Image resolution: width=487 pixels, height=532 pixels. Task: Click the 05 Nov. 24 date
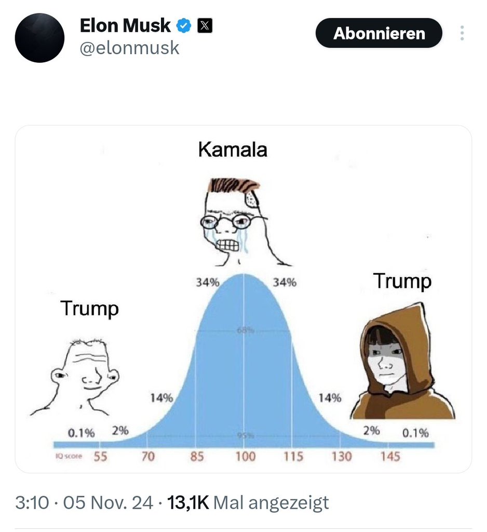[108, 502]
